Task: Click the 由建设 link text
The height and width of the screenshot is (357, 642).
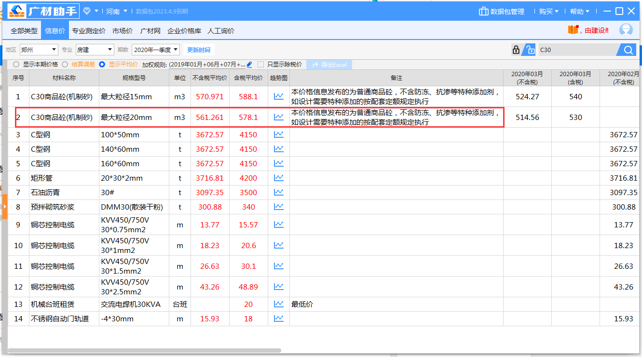Action: tap(596, 30)
